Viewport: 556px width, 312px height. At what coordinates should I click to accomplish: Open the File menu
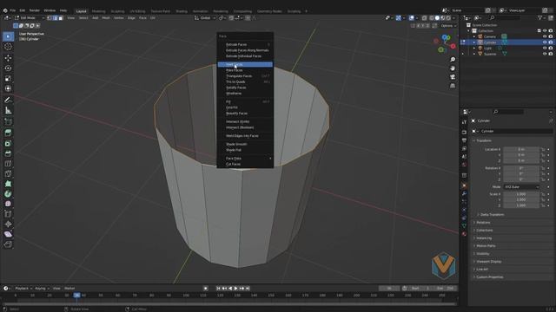coord(13,10)
